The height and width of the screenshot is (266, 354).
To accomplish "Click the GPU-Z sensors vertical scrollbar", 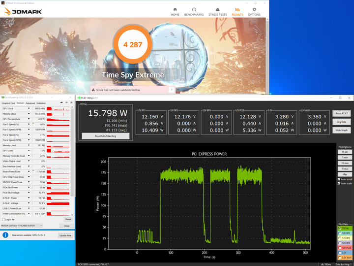I will (72, 153).
